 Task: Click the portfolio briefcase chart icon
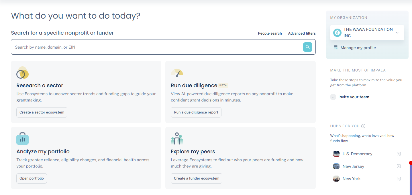(x=22, y=139)
